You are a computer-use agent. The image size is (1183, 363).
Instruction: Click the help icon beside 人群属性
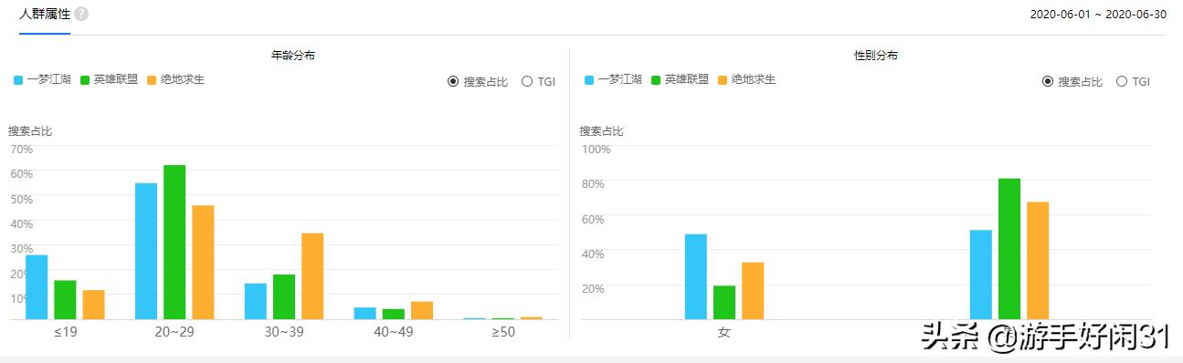point(81,15)
